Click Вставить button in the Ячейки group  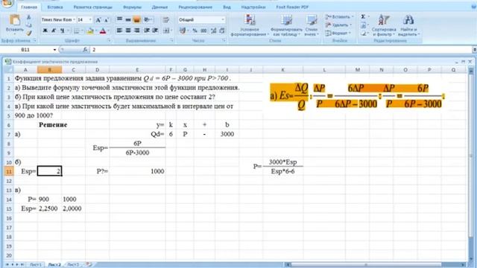pyautogui.click(x=339, y=16)
